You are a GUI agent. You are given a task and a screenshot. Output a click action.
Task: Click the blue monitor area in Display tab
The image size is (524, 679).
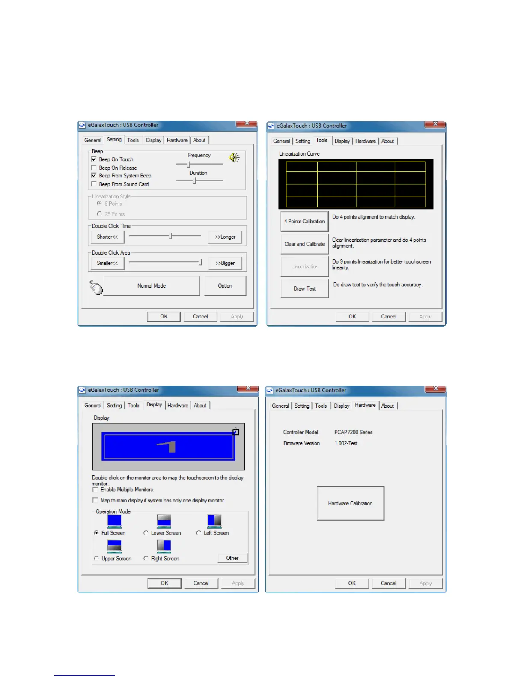click(169, 446)
